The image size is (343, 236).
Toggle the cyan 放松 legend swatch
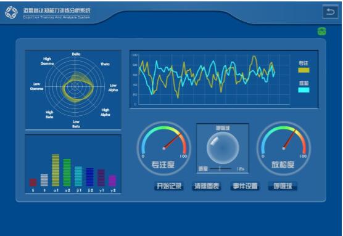click(x=304, y=90)
